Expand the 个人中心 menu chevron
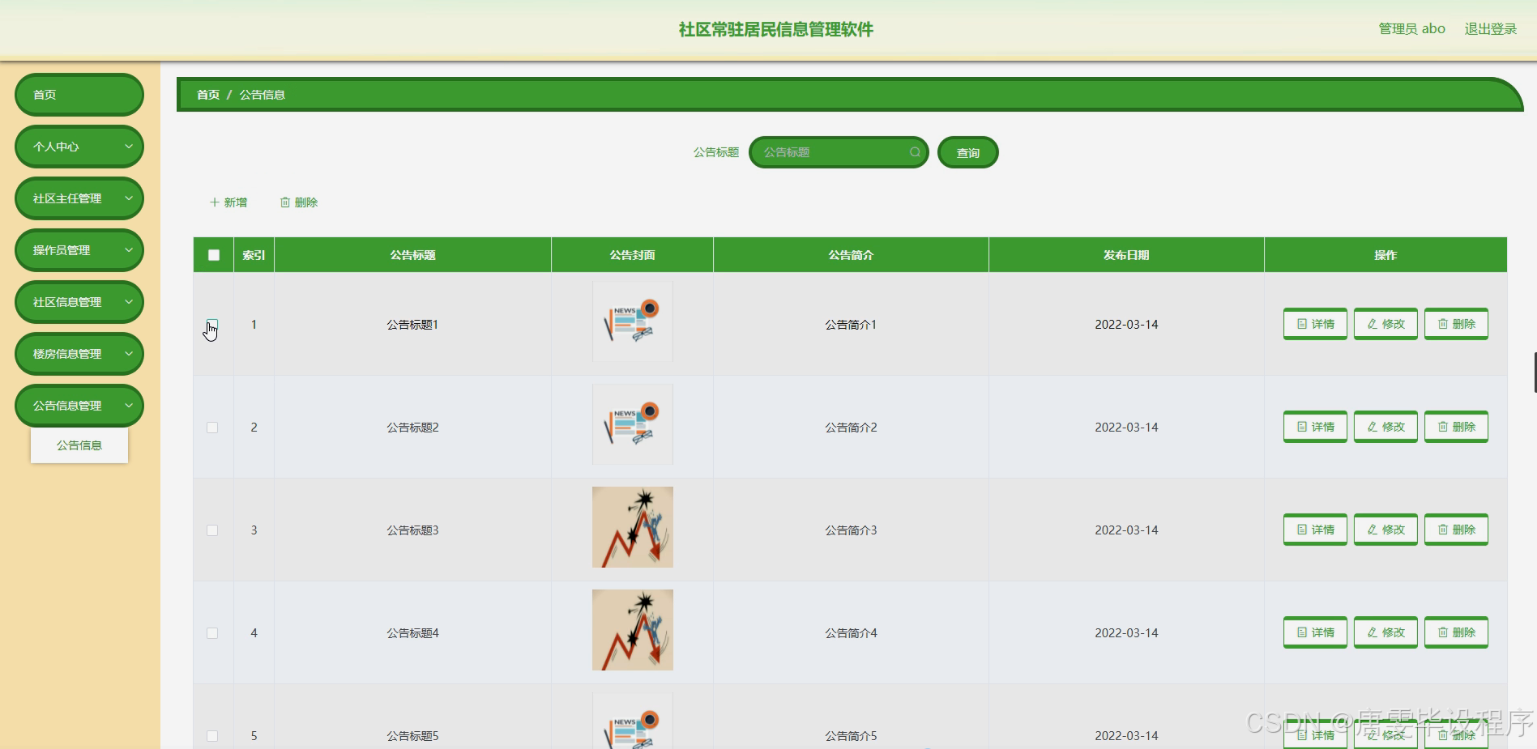 [x=128, y=147]
